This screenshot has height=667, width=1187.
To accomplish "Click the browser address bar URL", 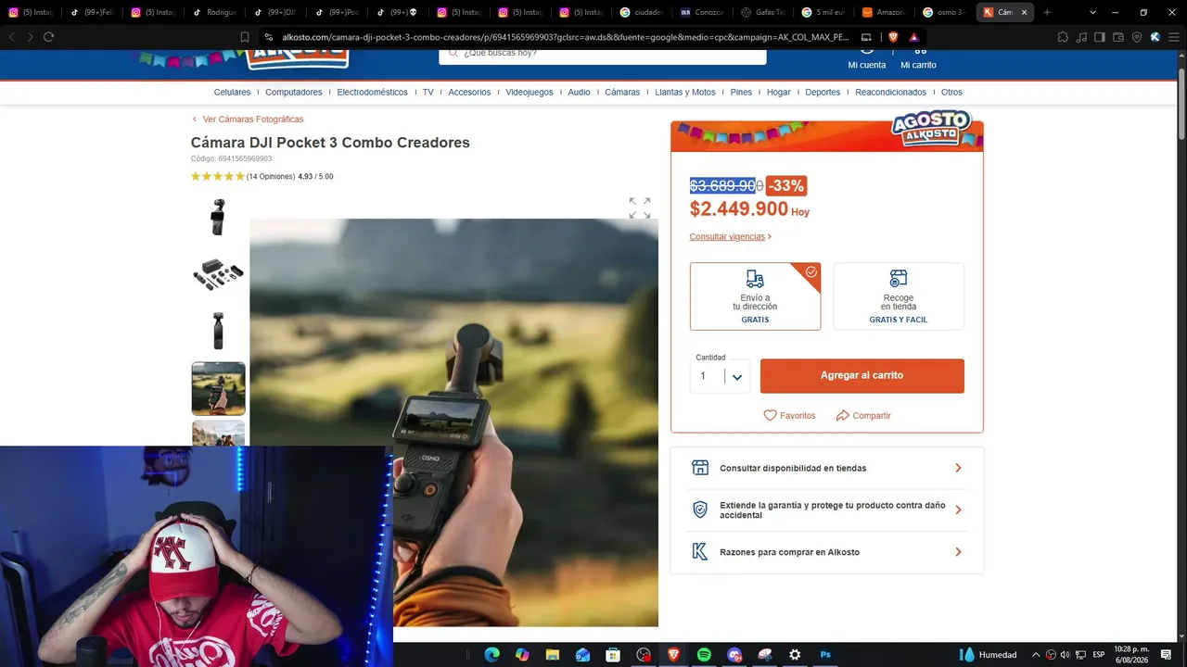I will pos(566,37).
